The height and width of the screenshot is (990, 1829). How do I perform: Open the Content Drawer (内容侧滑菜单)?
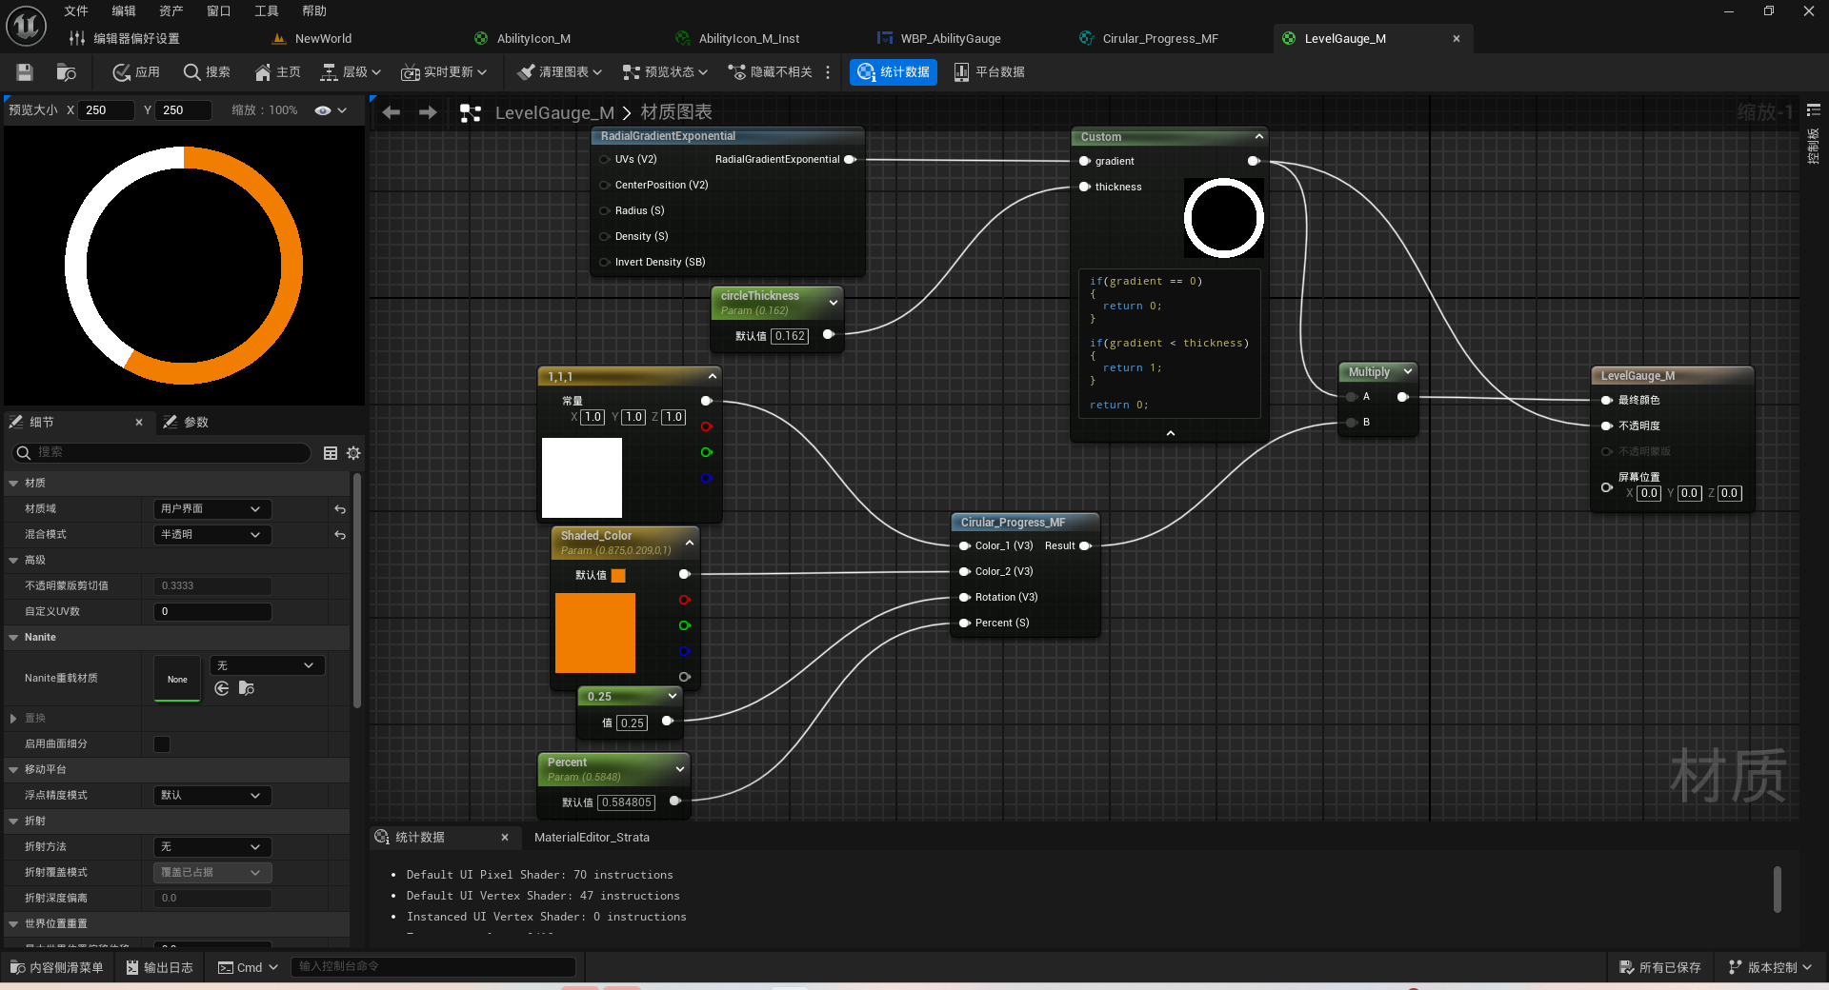pyautogui.click(x=56, y=967)
